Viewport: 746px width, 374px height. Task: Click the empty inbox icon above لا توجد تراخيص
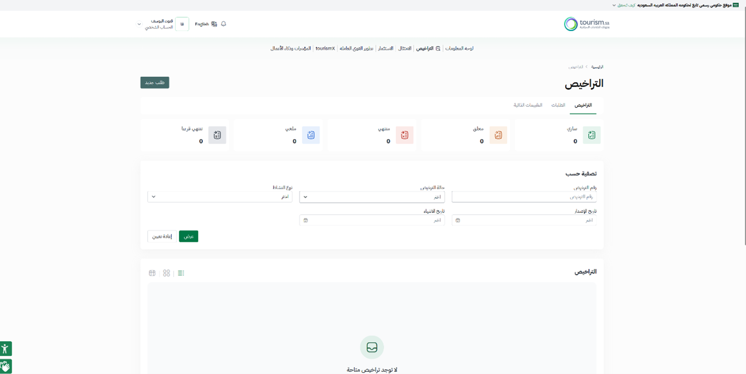(x=372, y=347)
